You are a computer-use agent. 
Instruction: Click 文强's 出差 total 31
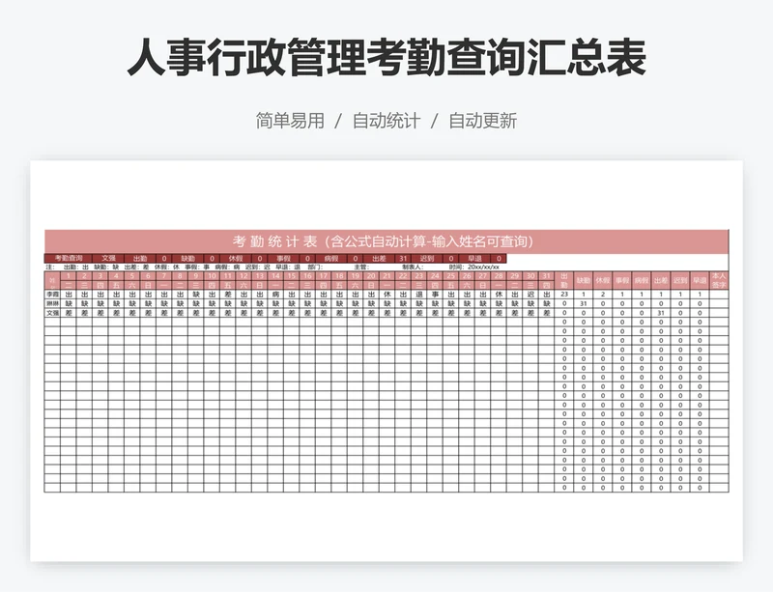tap(661, 313)
